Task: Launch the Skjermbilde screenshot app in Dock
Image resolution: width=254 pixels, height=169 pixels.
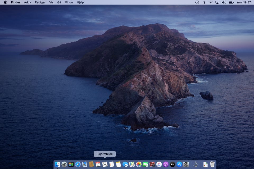Action: 105,165
